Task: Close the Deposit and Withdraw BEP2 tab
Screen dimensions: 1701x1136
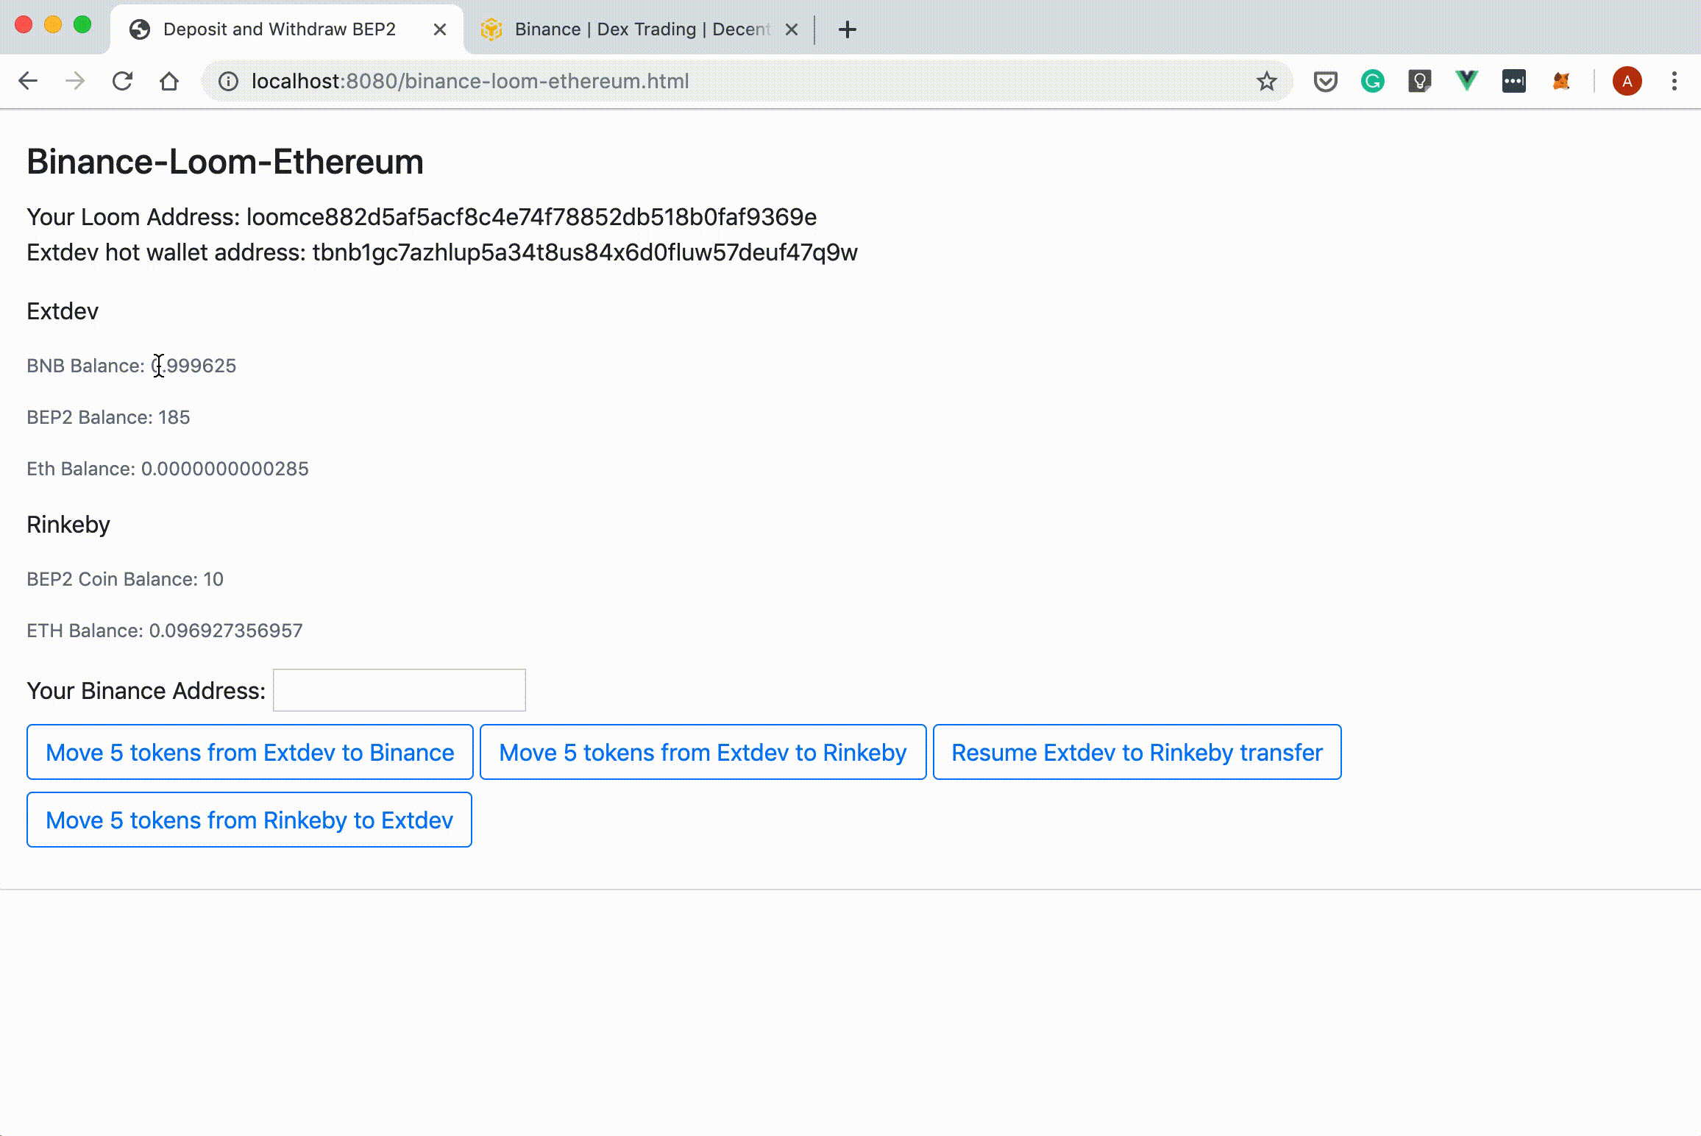Action: click(x=440, y=29)
